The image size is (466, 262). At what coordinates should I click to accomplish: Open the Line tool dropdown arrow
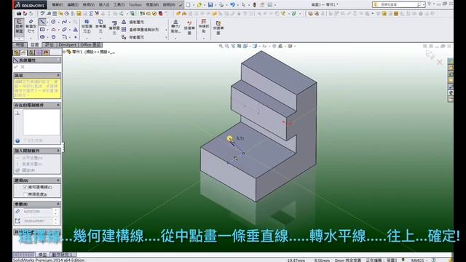click(x=47, y=22)
